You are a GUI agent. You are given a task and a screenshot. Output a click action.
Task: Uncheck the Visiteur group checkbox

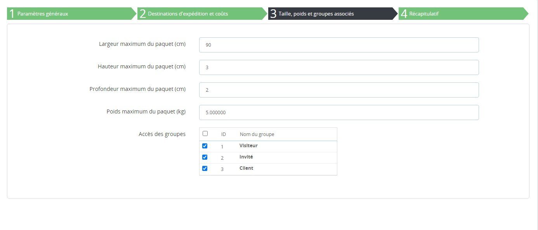(205, 146)
